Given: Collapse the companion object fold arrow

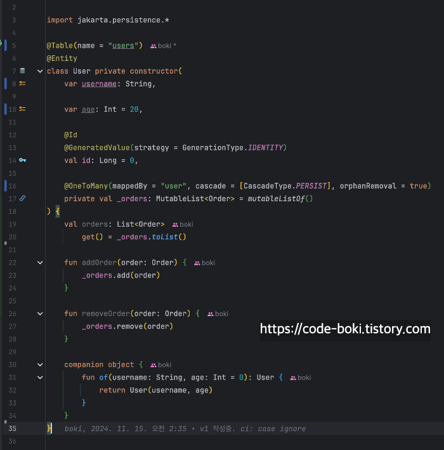Looking at the screenshot, I should [40, 365].
